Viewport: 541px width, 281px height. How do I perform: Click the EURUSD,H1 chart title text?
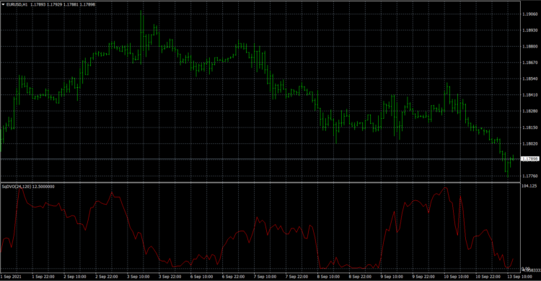17,4
